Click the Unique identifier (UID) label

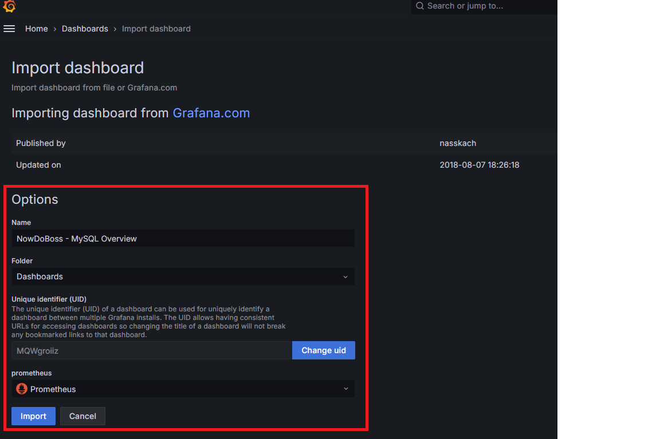point(49,299)
